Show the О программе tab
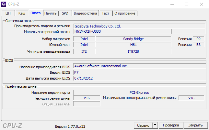 point(125,13)
